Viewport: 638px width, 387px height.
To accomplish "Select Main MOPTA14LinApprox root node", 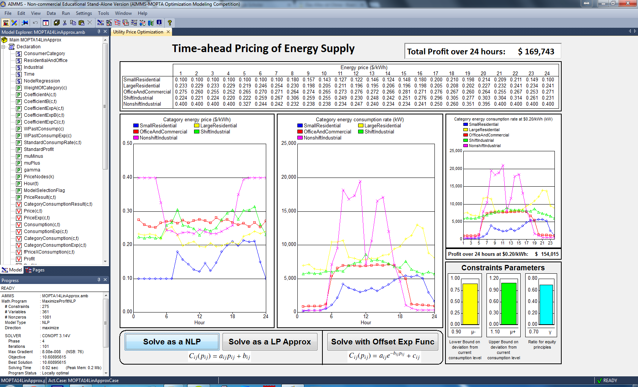I will click(35, 40).
